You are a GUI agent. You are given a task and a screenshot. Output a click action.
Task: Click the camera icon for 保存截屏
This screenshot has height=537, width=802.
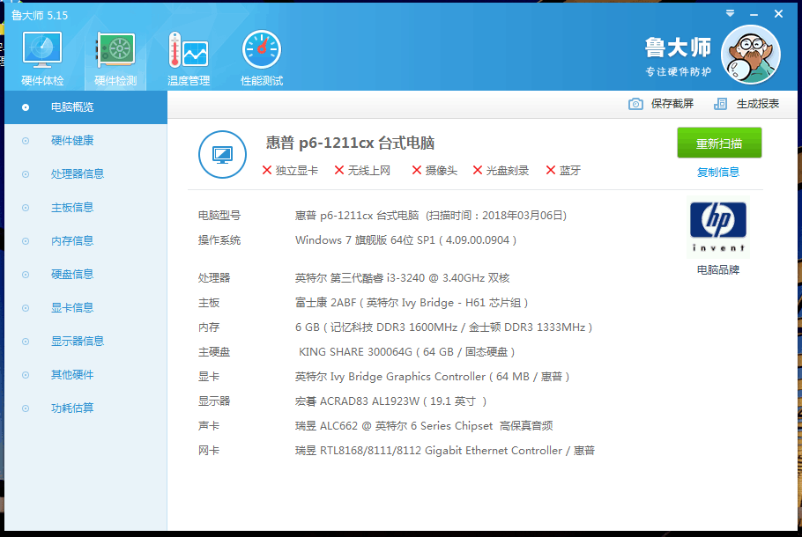pyautogui.click(x=635, y=104)
